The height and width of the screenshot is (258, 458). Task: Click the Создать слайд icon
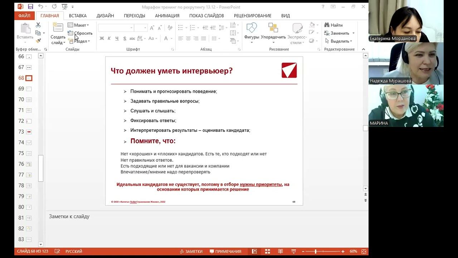coord(58,28)
